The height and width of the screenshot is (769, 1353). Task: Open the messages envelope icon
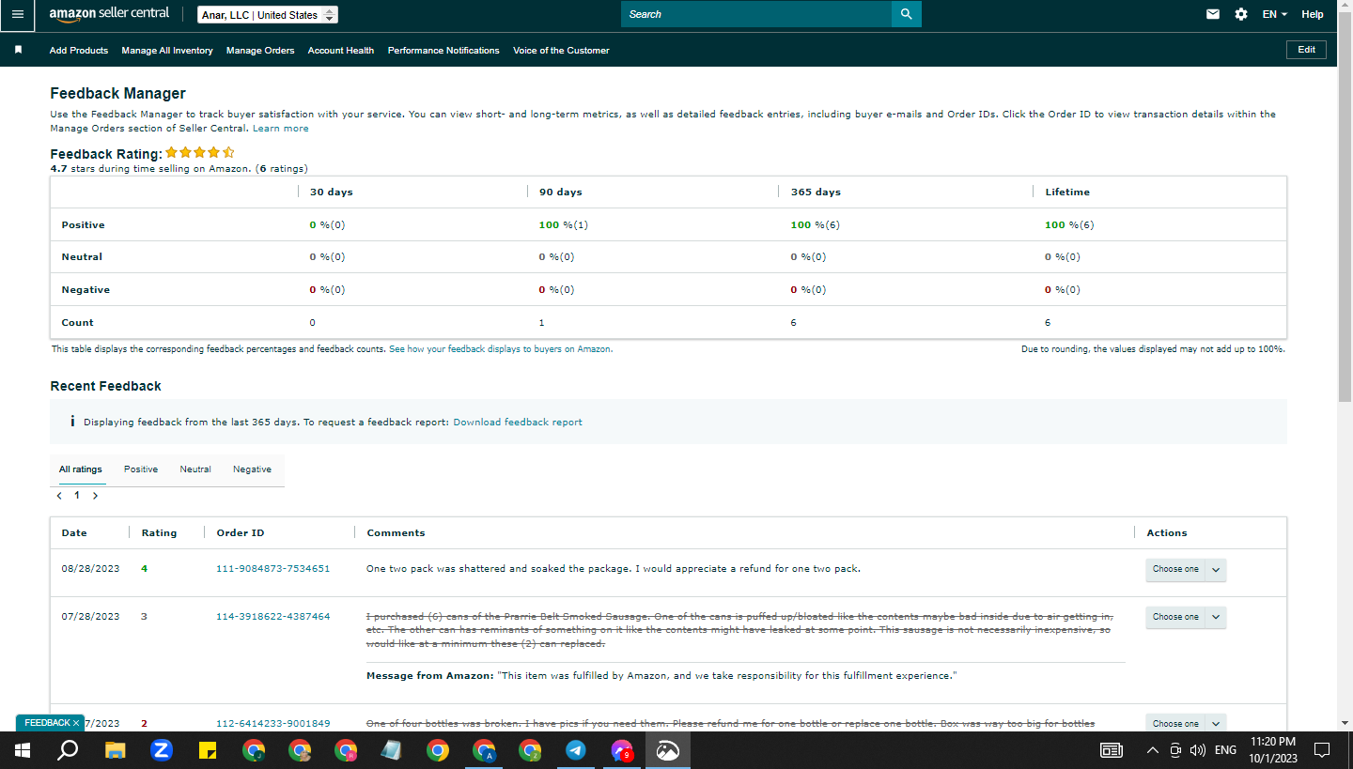click(1213, 14)
